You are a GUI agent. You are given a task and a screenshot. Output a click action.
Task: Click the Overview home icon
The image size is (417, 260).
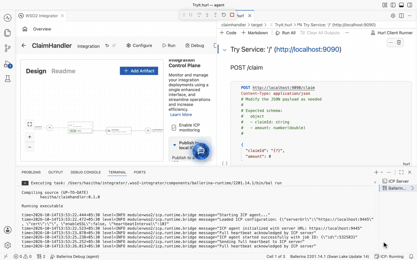pyautogui.click(x=25, y=29)
